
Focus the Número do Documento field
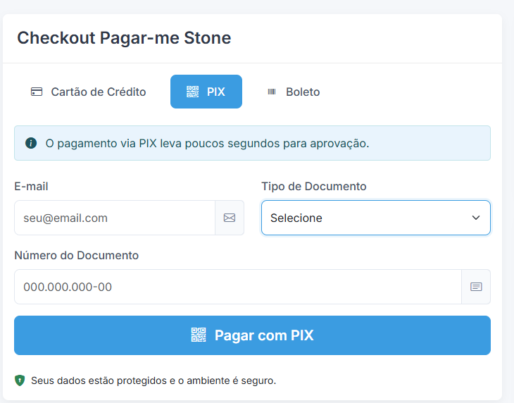[238, 287]
